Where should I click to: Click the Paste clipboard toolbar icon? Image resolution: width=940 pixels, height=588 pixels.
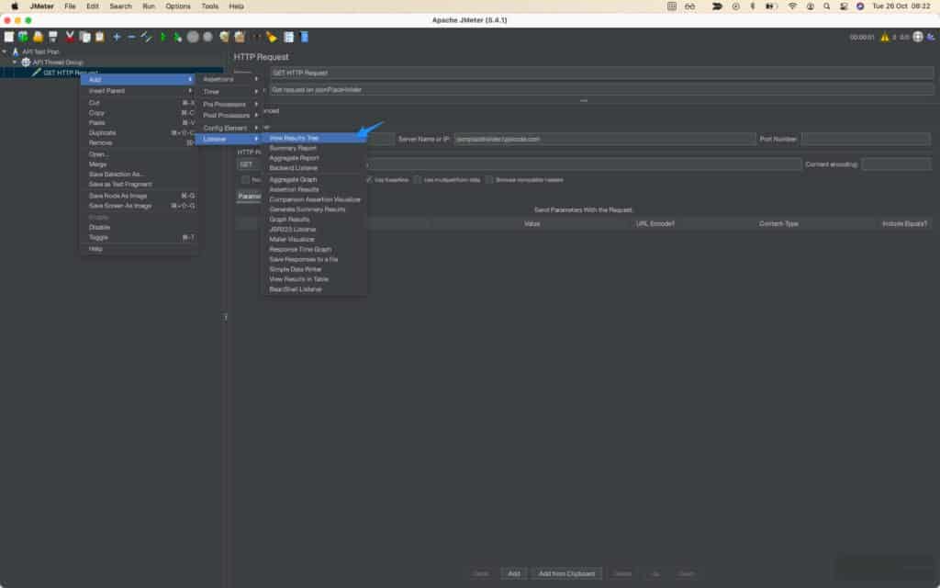click(99, 37)
